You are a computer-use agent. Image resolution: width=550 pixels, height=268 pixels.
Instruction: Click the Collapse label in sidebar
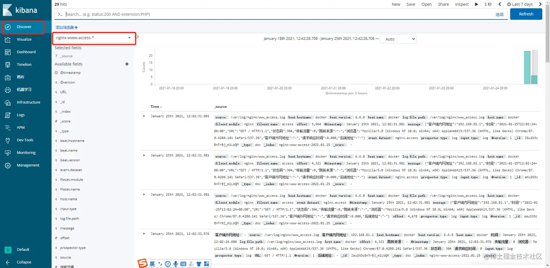pyautogui.click(x=24, y=262)
